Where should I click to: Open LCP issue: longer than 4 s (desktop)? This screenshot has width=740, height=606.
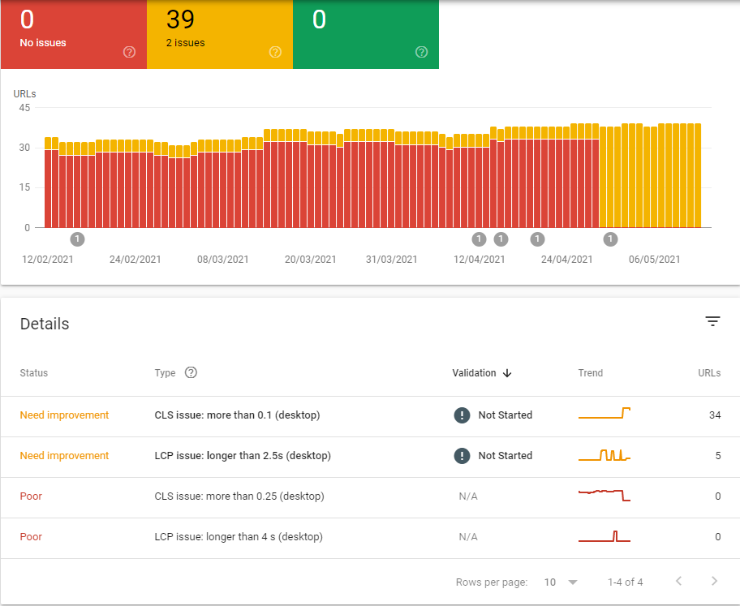pyautogui.click(x=239, y=536)
